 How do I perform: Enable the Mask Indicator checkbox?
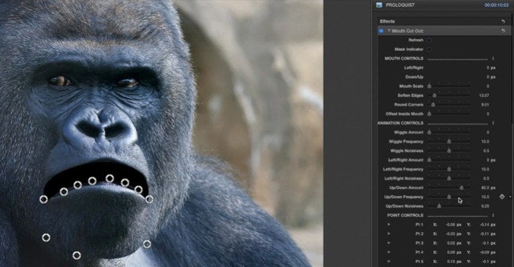[429, 50]
